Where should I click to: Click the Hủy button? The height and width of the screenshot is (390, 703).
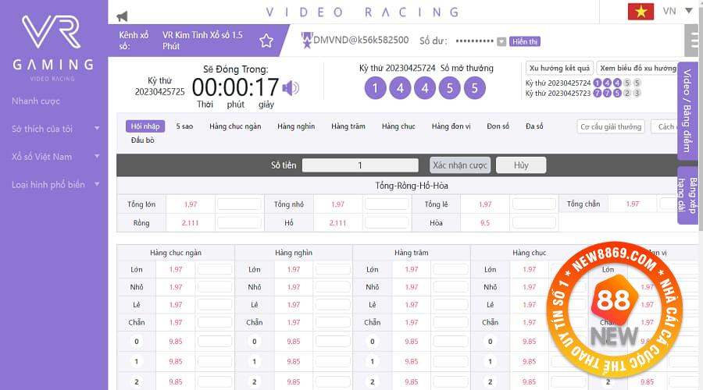pyautogui.click(x=521, y=165)
